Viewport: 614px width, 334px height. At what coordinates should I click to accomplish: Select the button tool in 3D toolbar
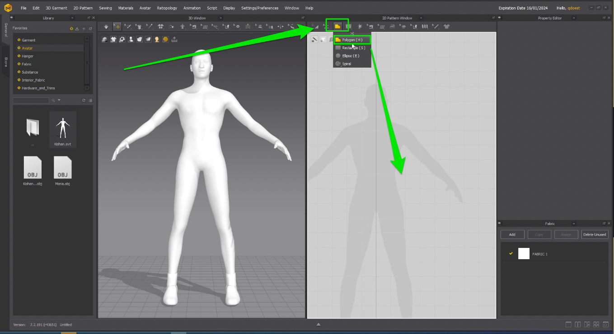click(x=237, y=27)
